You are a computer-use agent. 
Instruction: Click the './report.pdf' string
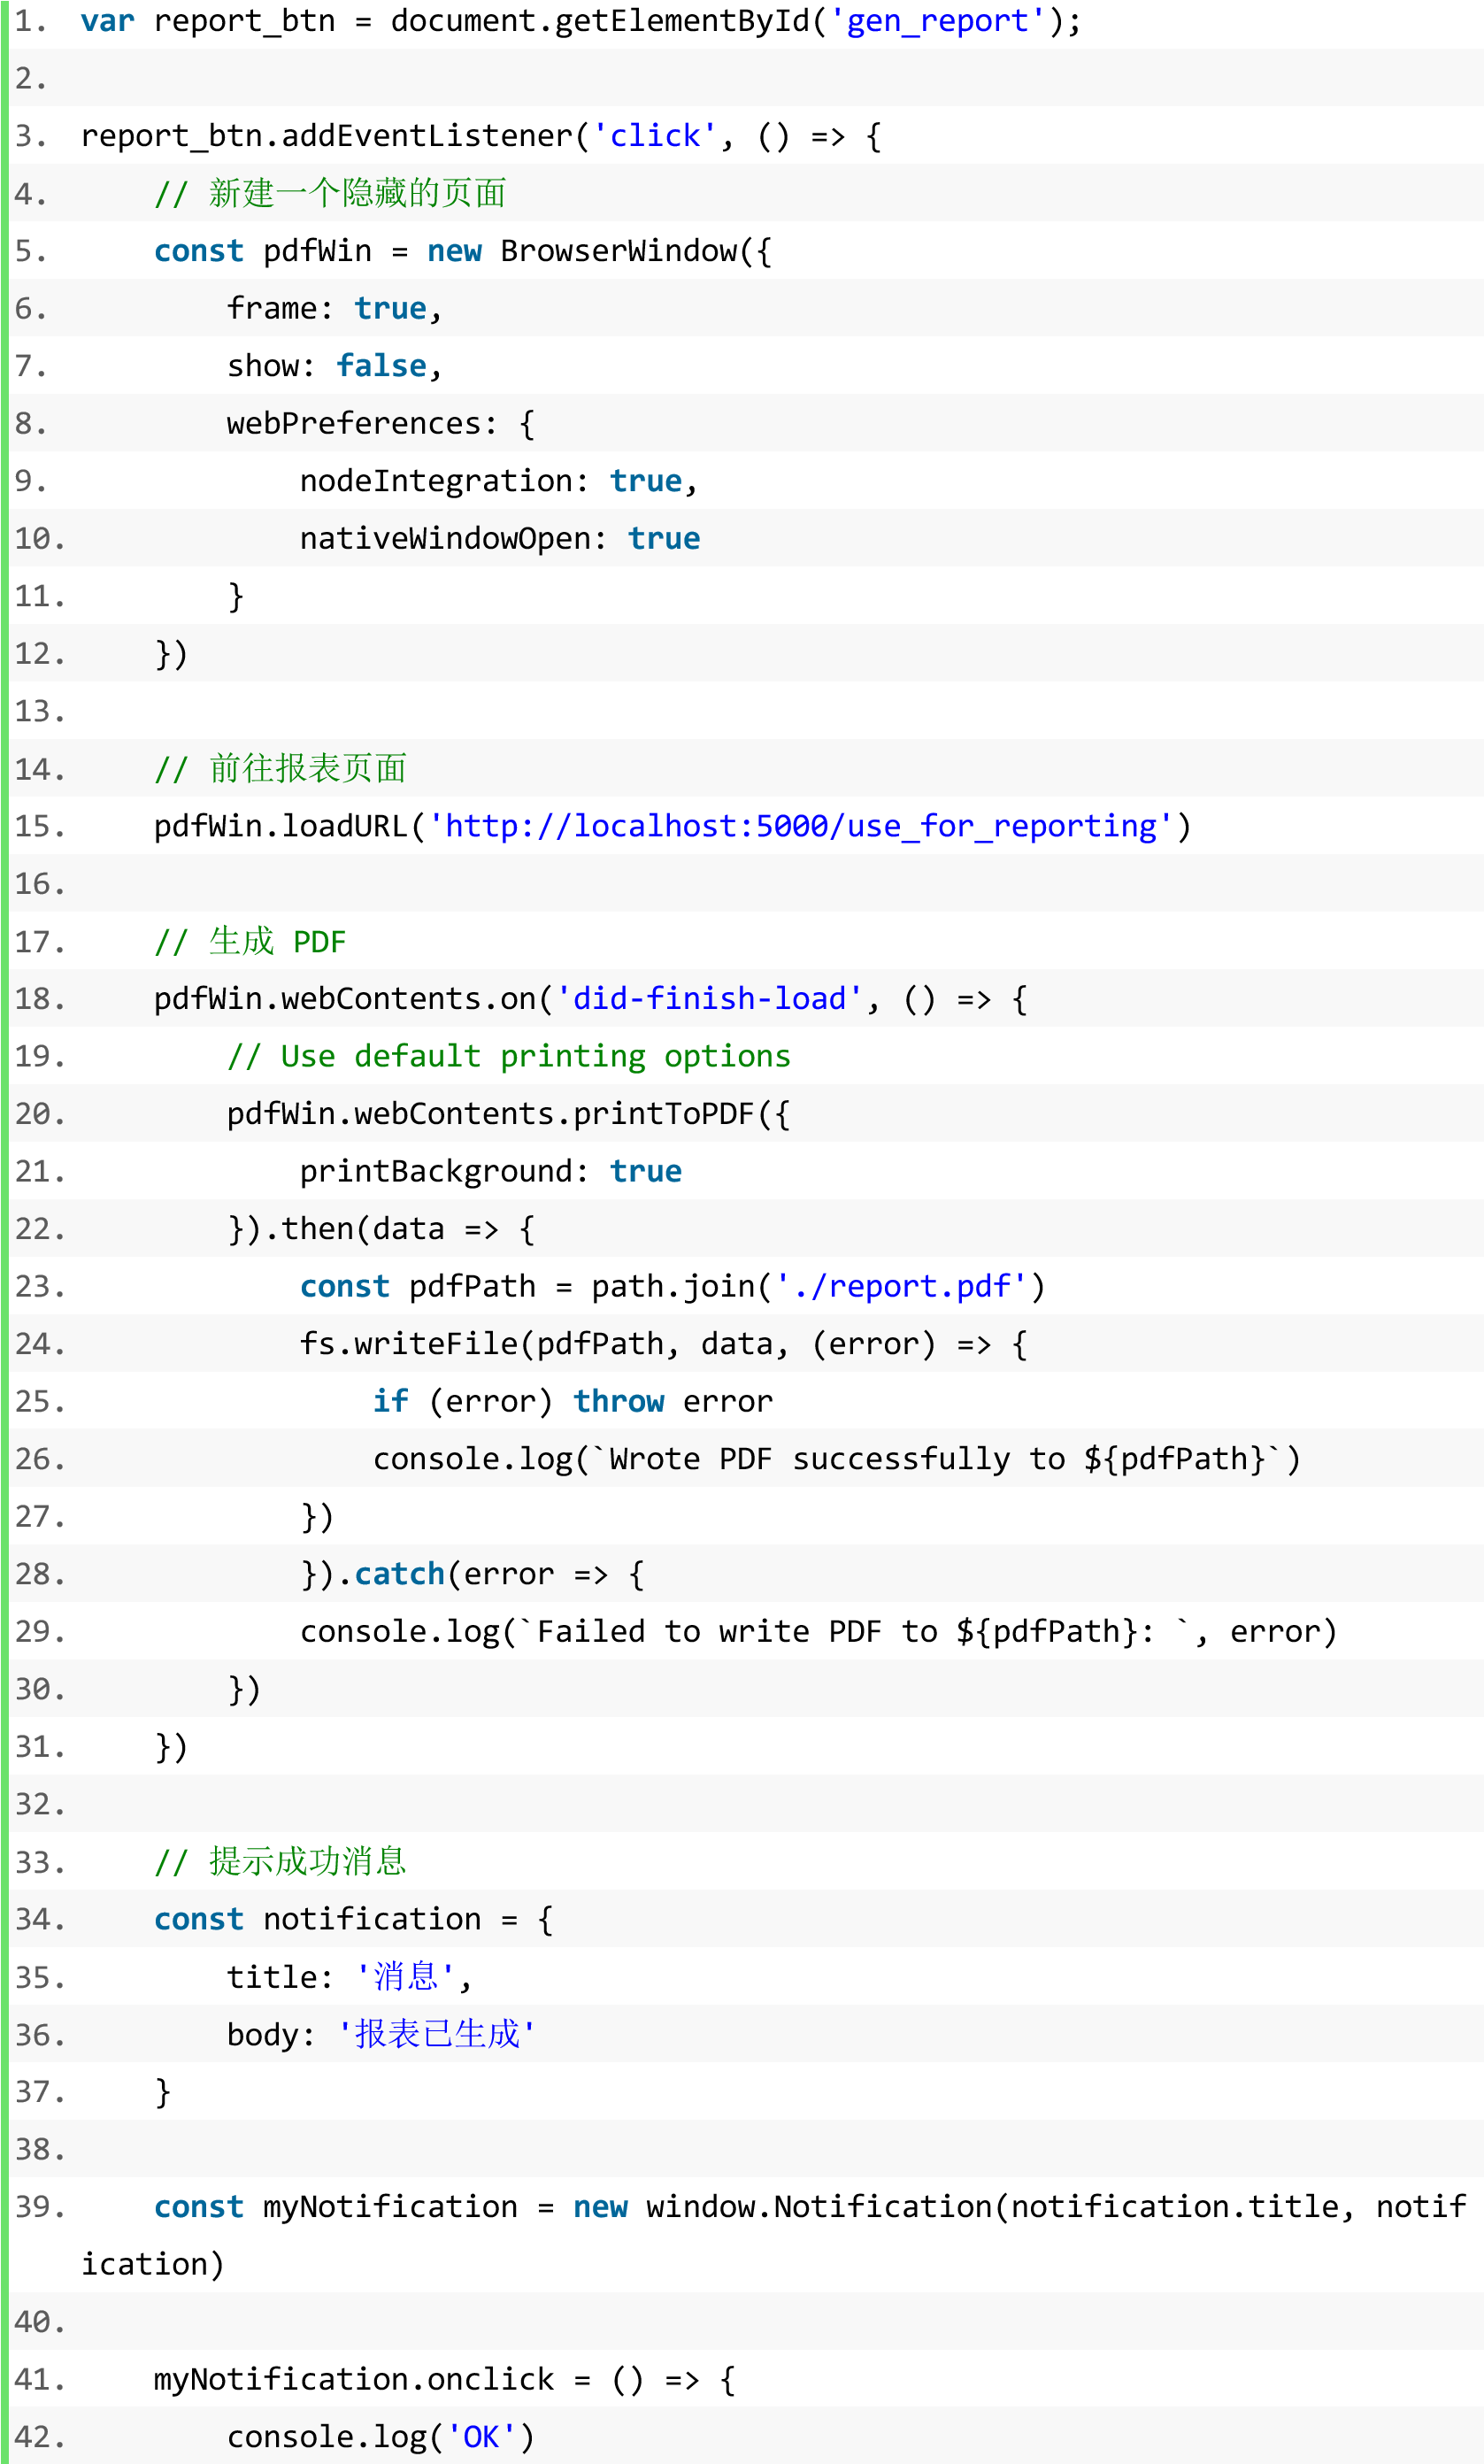tap(900, 1287)
